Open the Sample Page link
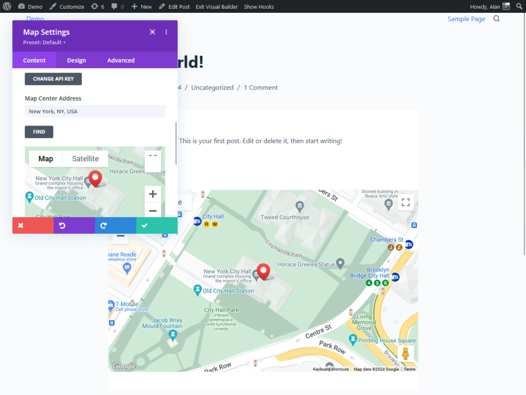 466,19
